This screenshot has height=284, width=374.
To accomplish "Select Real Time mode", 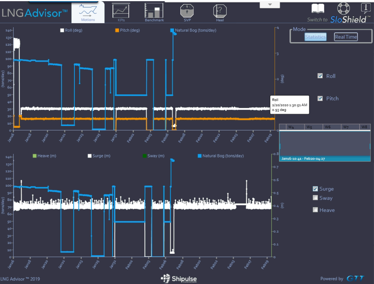I will coord(346,37).
